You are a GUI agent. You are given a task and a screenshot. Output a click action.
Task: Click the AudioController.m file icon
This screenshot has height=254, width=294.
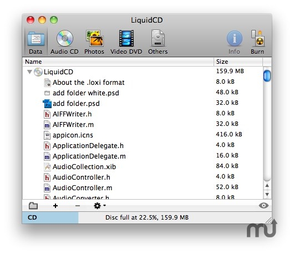[x=47, y=188]
